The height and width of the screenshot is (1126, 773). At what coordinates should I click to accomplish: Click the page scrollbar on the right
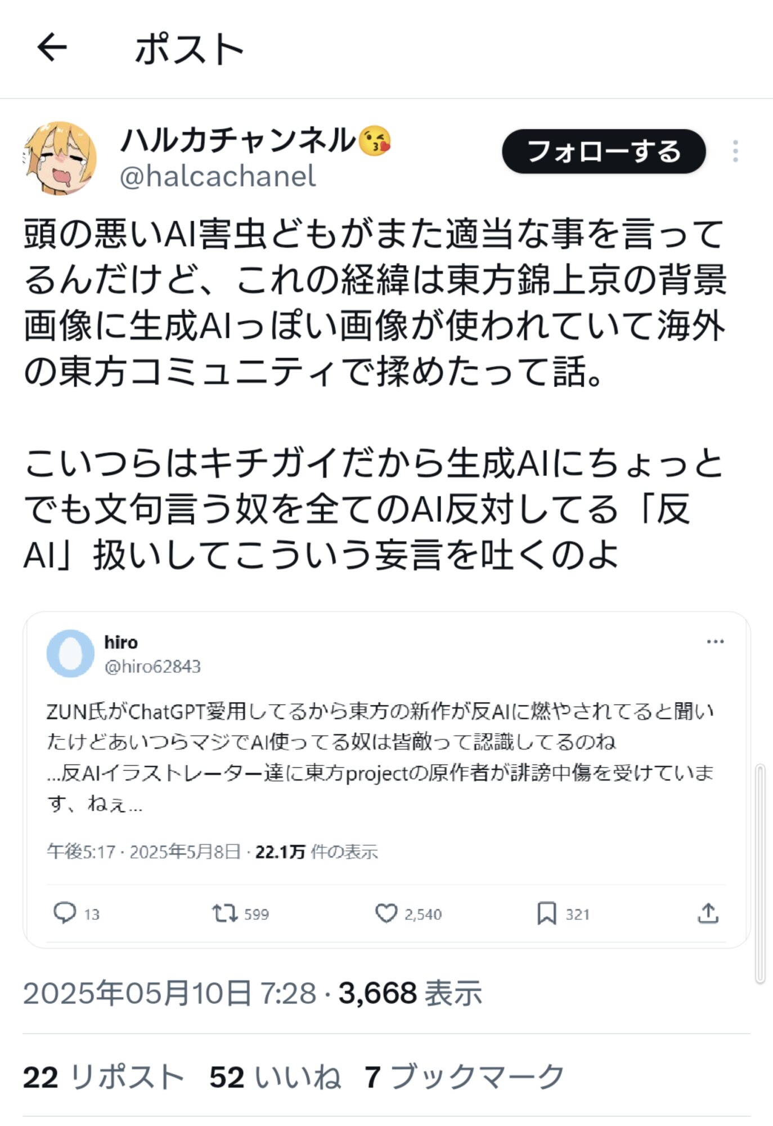(x=759, y=873)
